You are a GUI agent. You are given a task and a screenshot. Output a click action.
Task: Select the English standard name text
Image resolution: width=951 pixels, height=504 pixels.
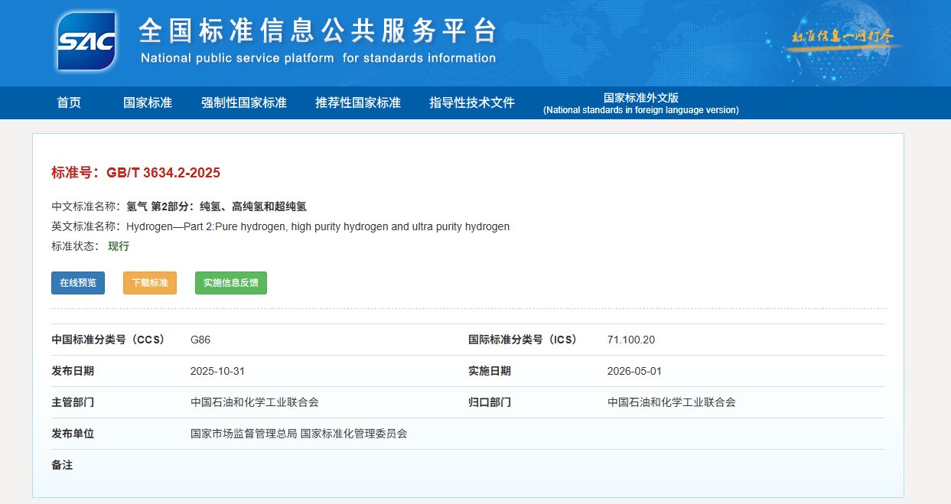point(318,227)
